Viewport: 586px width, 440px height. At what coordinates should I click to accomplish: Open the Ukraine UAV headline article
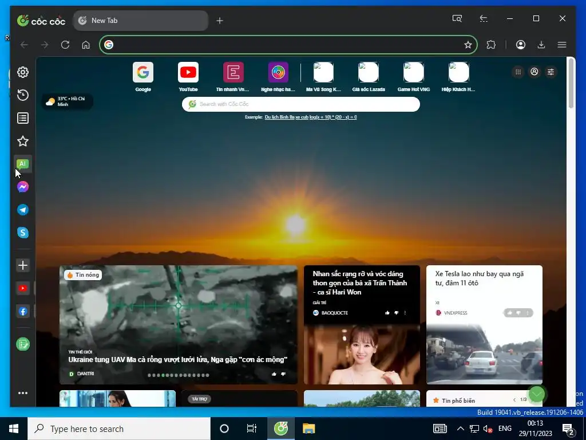tap(178, 360)
